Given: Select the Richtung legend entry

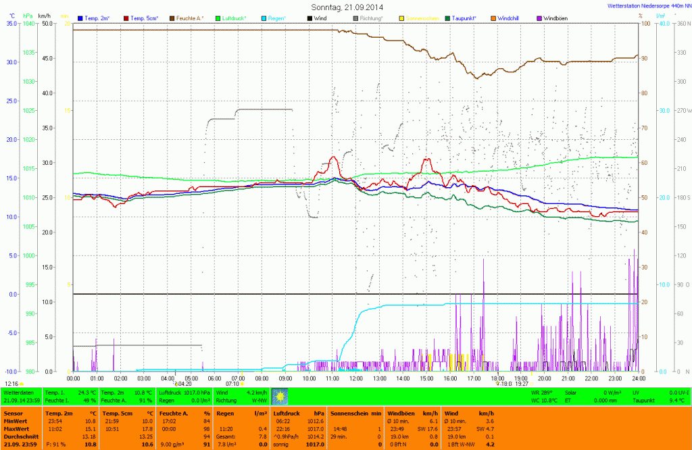Looking at the screenshot, I should (x=368, y=18).
